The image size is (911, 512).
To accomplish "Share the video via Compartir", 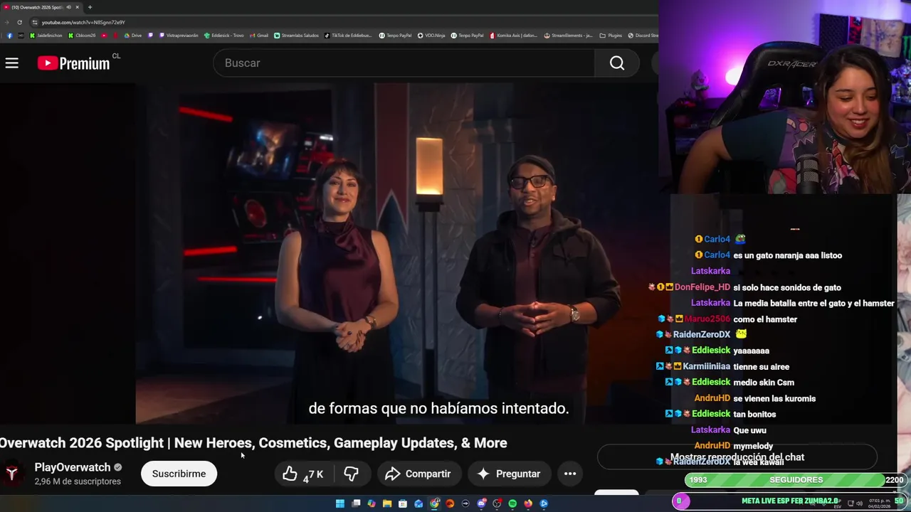I will 418,474.
